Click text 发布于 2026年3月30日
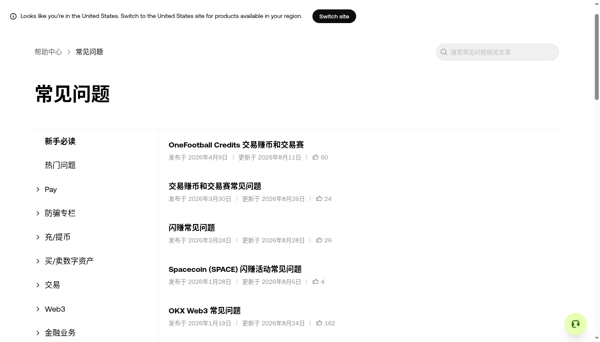The height and width of the screenshot is (342, 600). click(x=200, y=199)
